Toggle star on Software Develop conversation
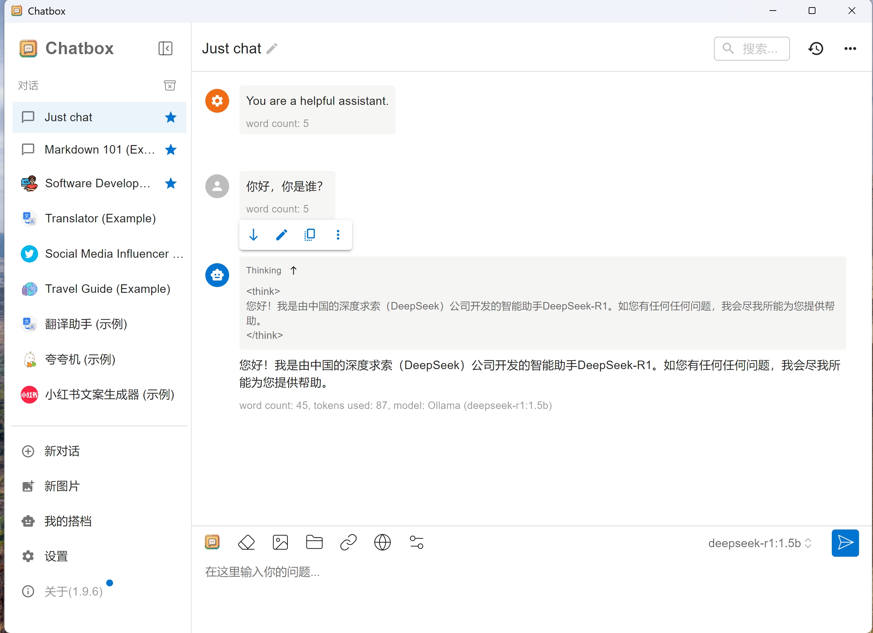The height and width of the screenshot is (633, 873). click(x=171, y=183)
